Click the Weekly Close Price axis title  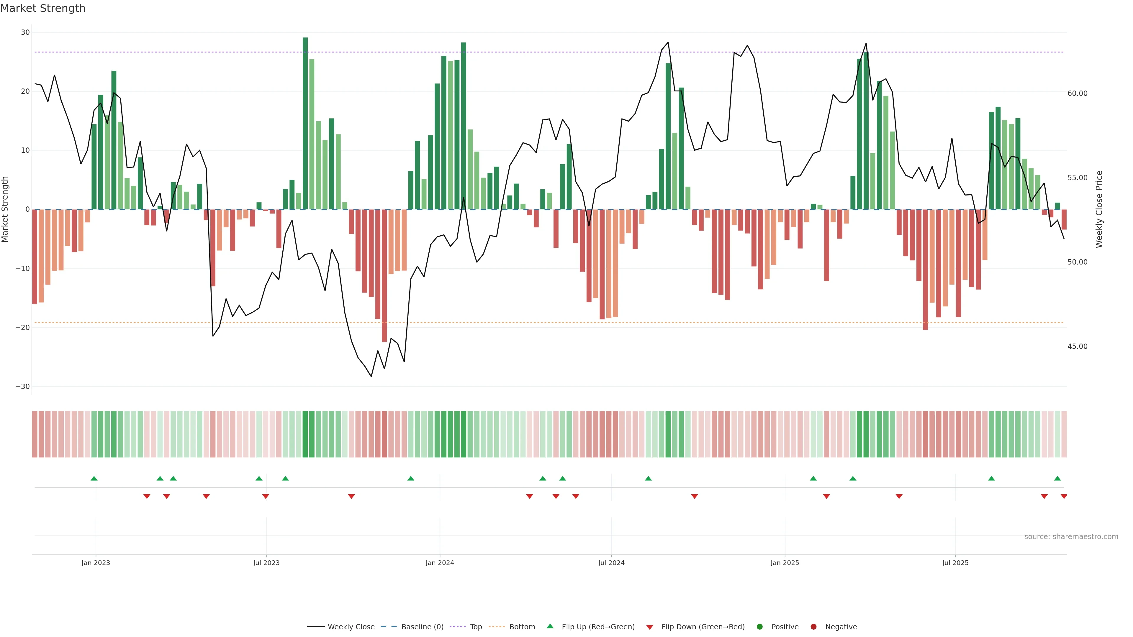[x=1099, y=209]
